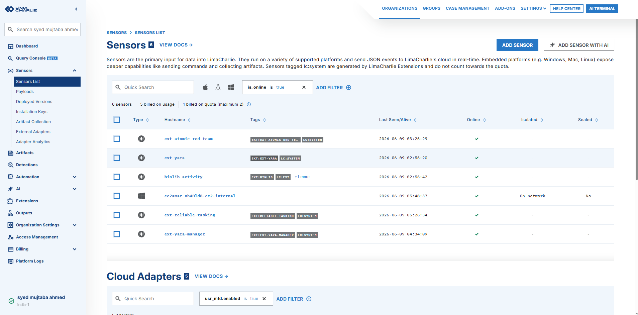Image resolution: width=638 pixels, height=315 pixels.
Task: Add a filter to Cloud Adapters
Action: tap(294, 299)
